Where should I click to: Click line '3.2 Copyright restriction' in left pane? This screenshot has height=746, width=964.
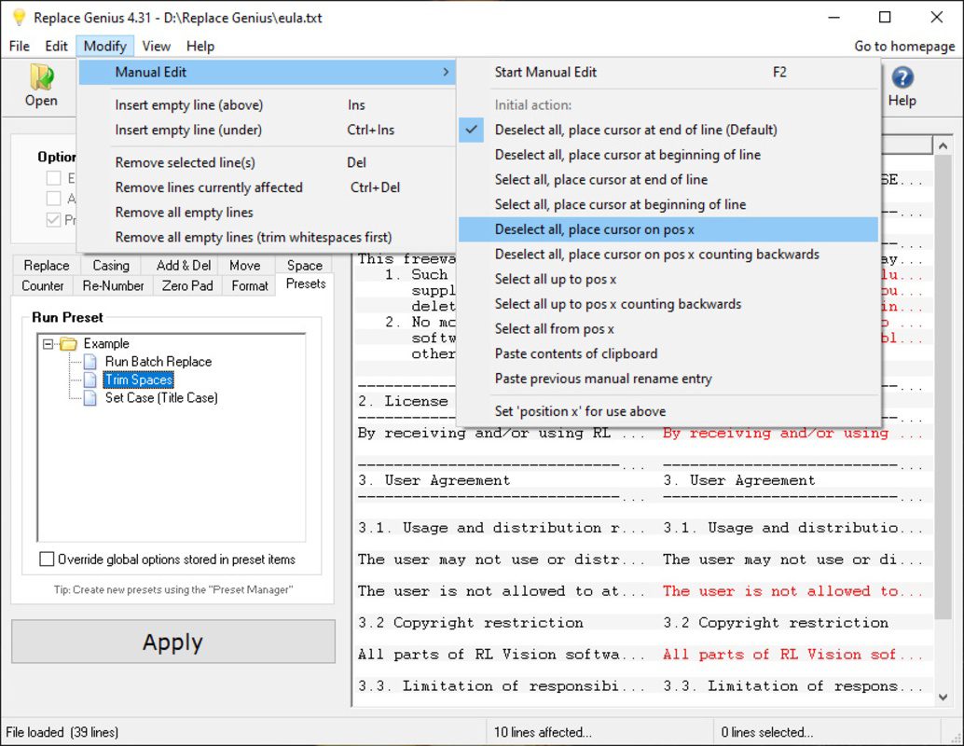pyautogui.click(x=470, y=622)
